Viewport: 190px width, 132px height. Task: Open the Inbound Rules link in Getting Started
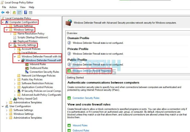[x=80, y=125]
